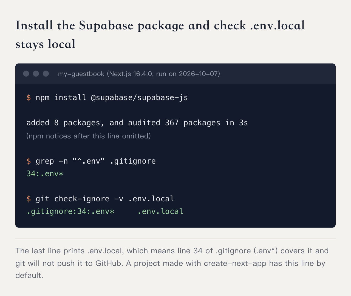Select the "34:.env*" grep output line
Screen dimensions: 351x296
click(x=45, y=174)
